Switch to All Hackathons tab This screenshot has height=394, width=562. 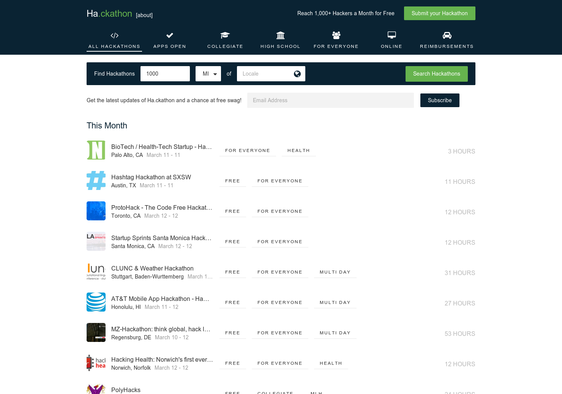coord(114,41)
